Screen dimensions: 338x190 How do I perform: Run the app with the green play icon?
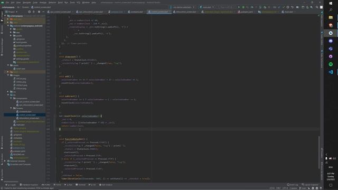point(239,7)
